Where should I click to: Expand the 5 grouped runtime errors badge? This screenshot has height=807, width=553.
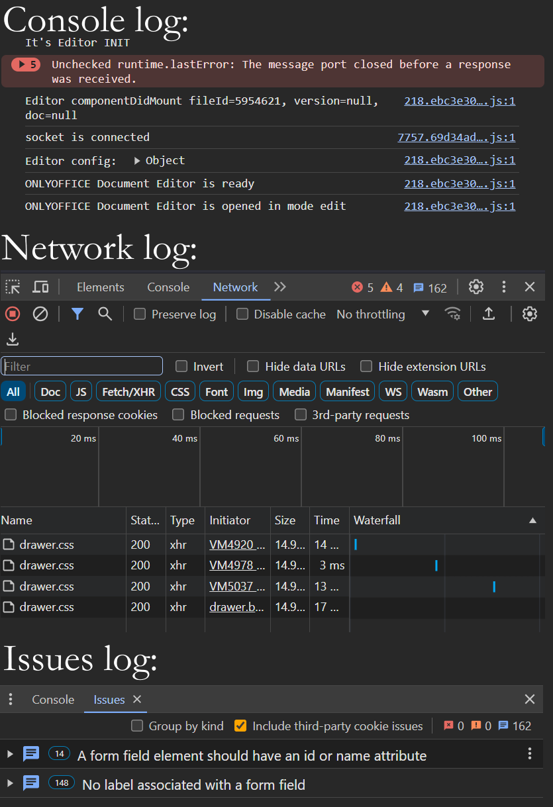[x=26, y=64]
